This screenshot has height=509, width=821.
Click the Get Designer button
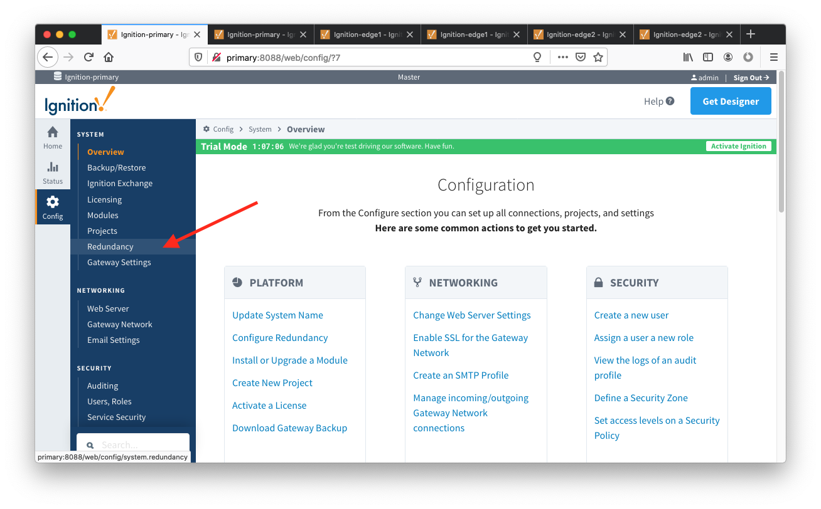(x=731, y=101)
